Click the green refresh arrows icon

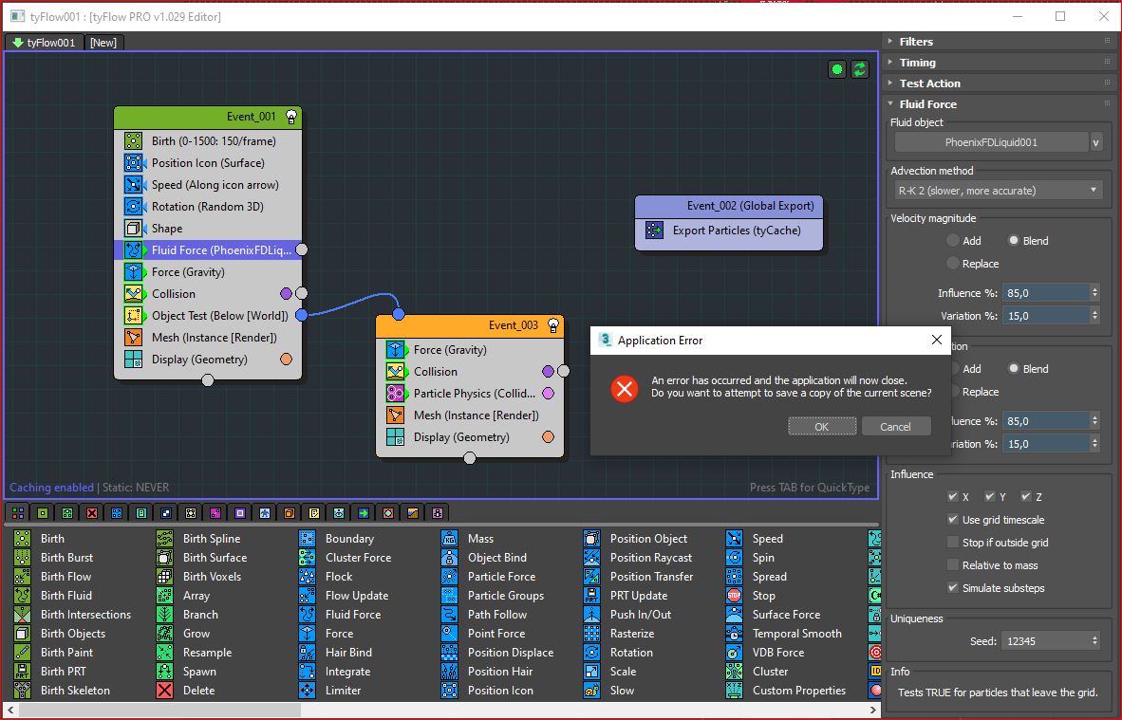(860, 69)
